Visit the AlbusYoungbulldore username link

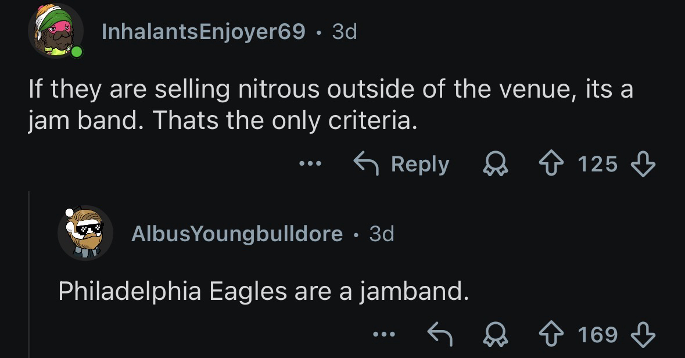click(x=237, y=234)
